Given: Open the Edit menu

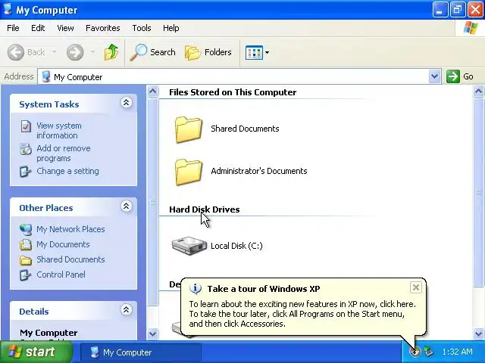Looking at the screenshot, I should pos(38,28).
